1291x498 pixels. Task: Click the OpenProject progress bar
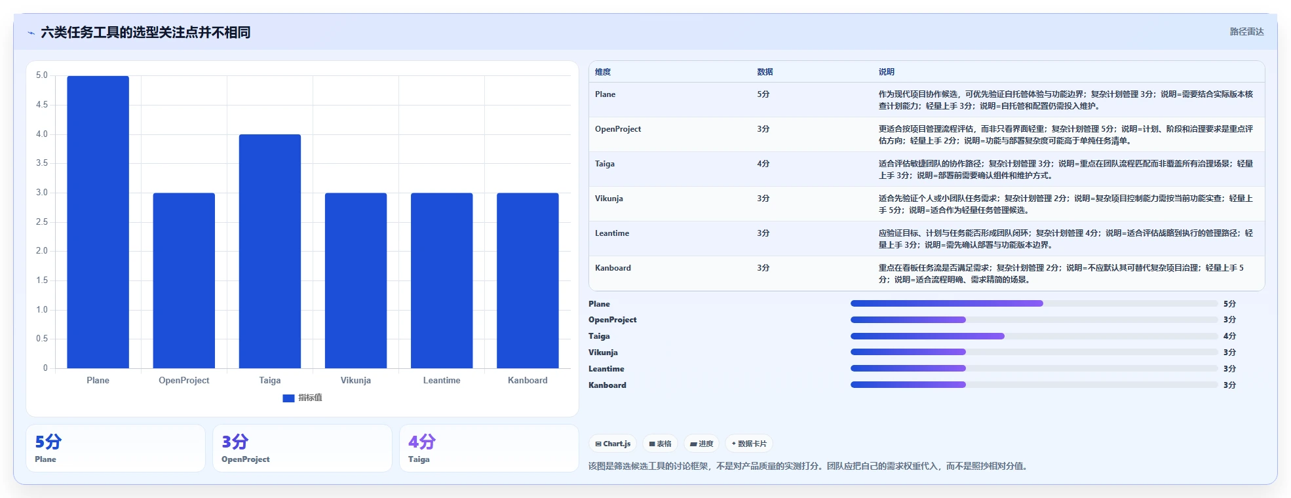[x=1034, y=320]
